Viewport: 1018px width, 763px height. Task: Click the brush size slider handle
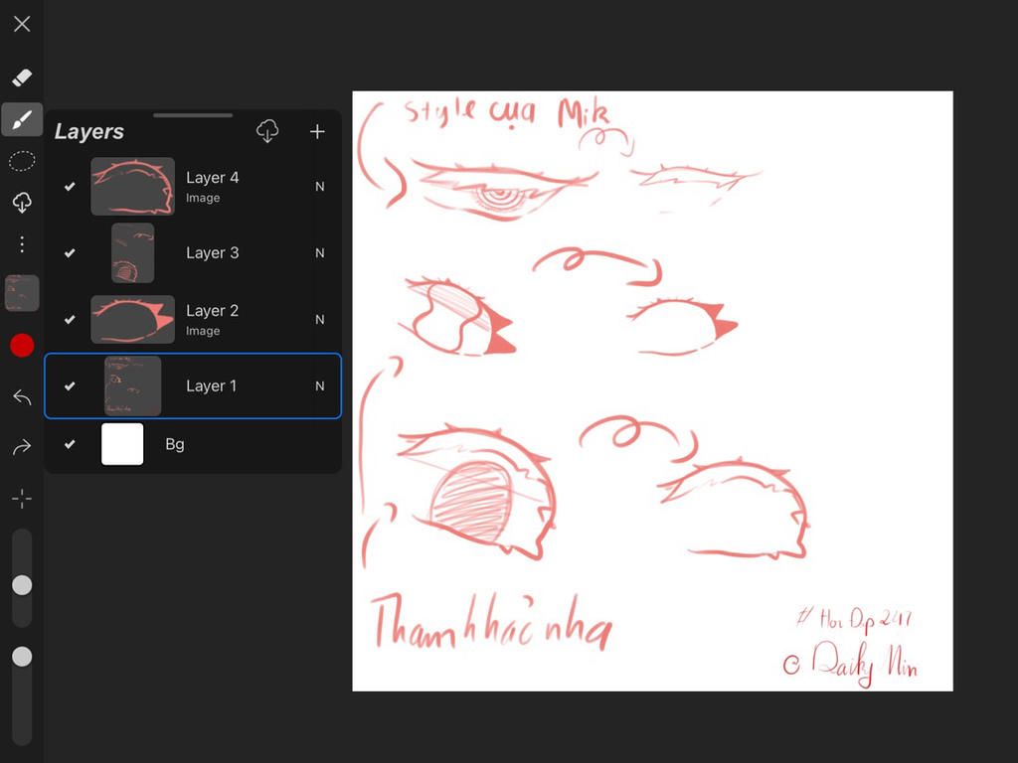[22, 585]
